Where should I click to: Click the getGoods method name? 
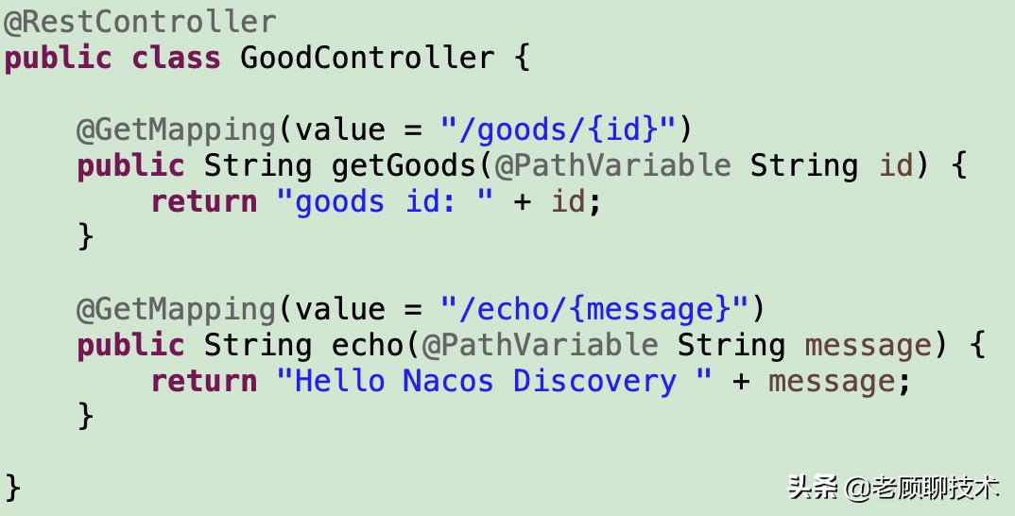click(404, 165)
